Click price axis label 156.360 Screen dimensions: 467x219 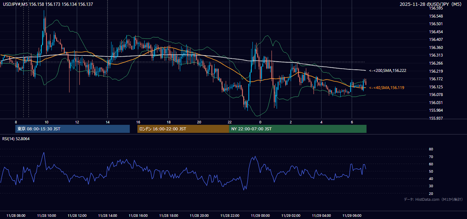point(436,47)
